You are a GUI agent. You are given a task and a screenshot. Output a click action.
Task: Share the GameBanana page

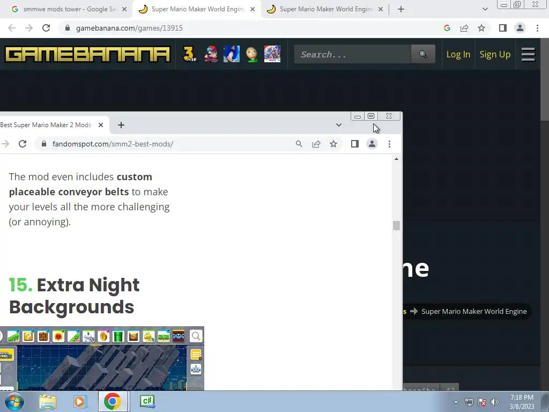pos(464,28)
